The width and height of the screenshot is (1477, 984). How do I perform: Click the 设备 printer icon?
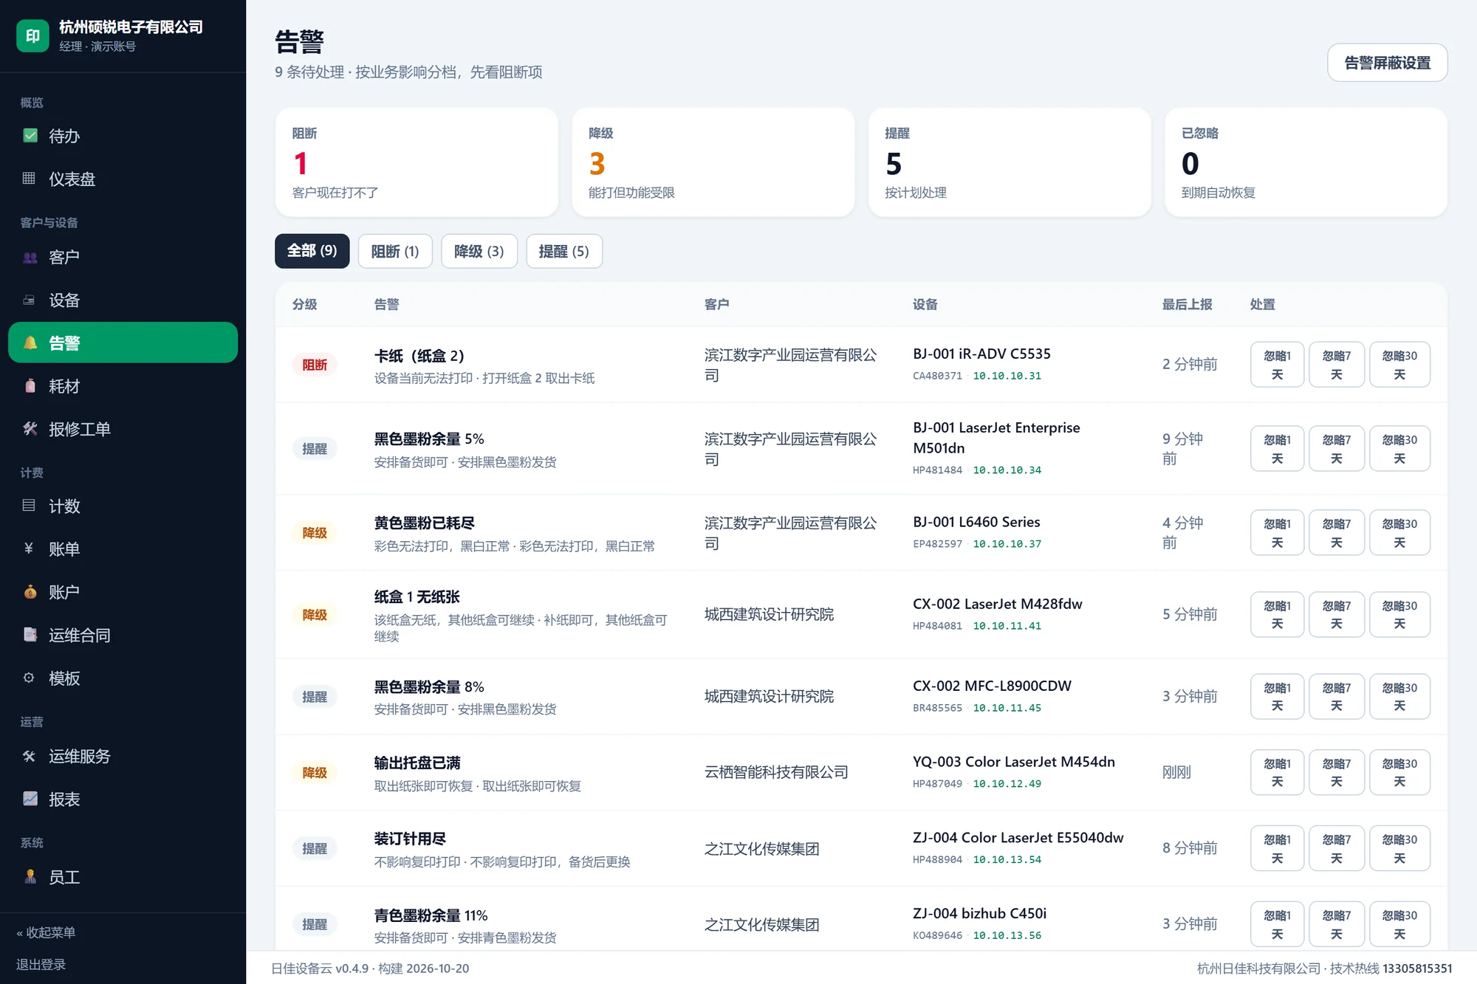[x=29, y=300]
